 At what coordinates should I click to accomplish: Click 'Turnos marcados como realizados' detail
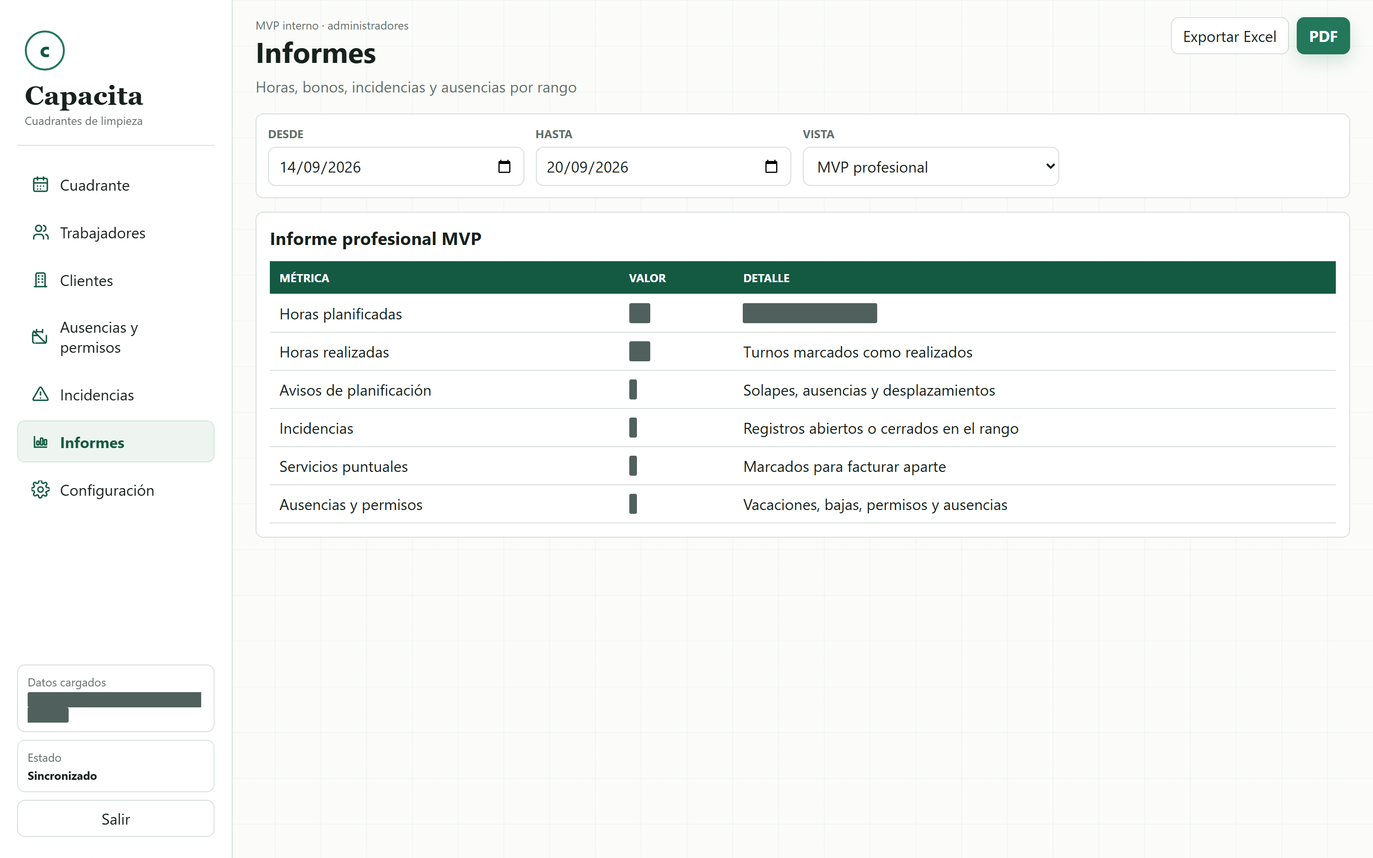(x=858, y=352)
